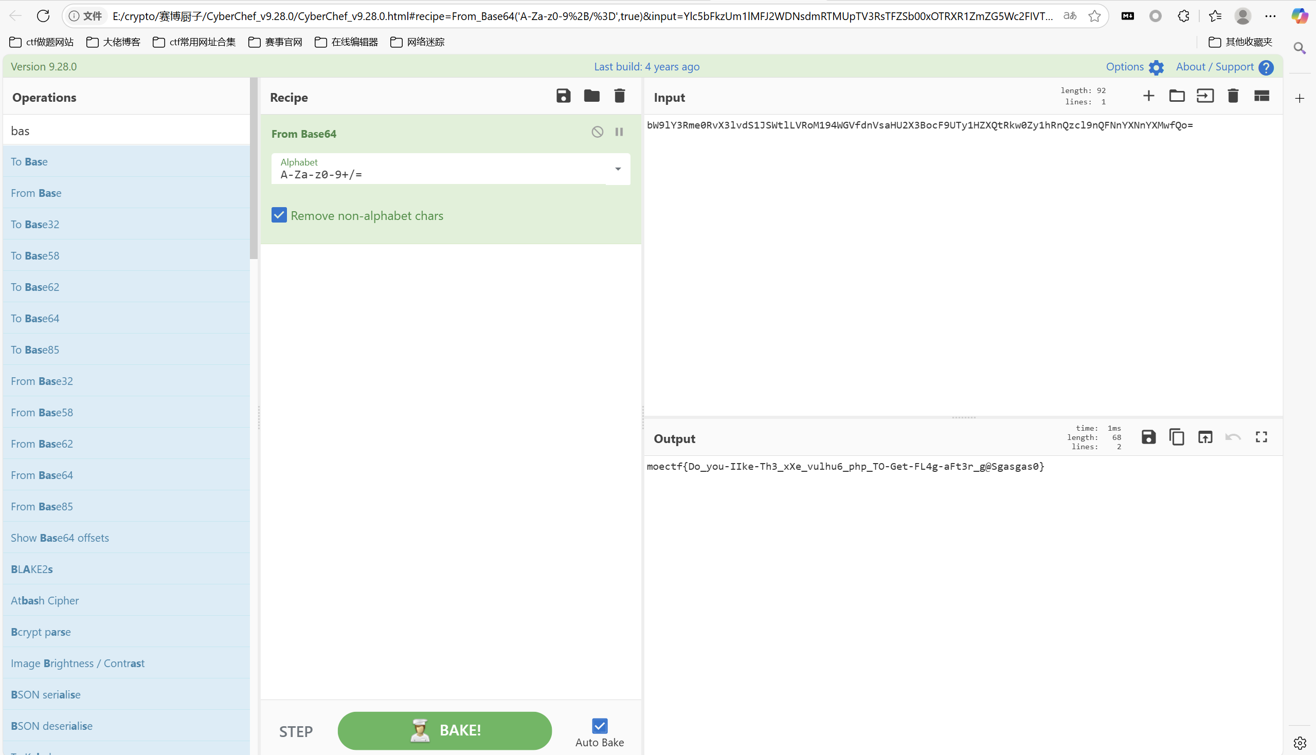Click the browser address bar URL
Image resolution: width=1316 pixels, height=755 pixels.
click(582, 16)
